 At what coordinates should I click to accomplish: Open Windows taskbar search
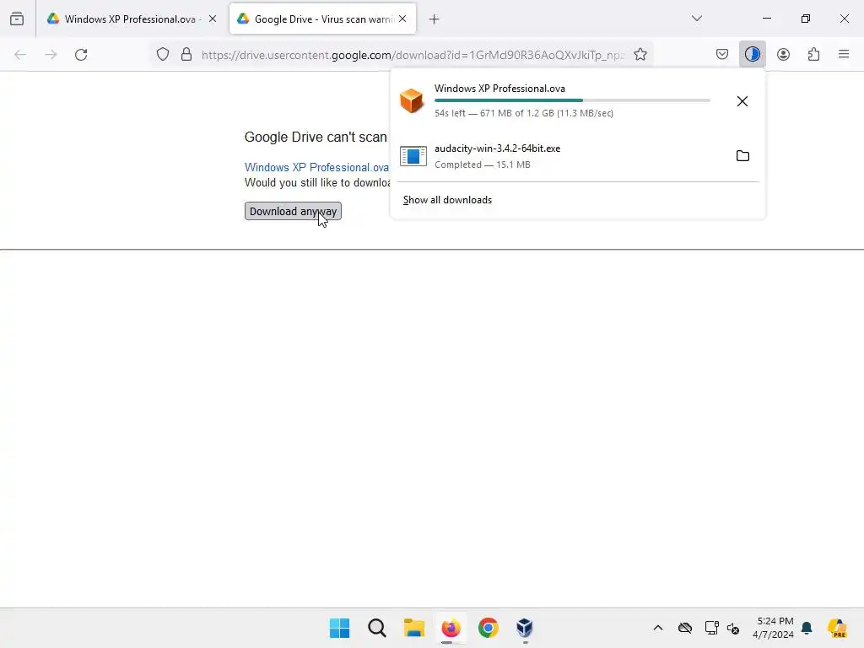[377, 628]
